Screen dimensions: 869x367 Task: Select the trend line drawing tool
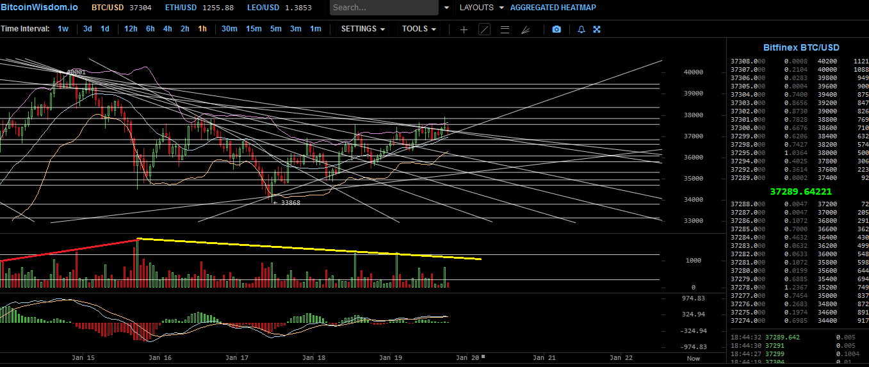[x=484, y=29]
